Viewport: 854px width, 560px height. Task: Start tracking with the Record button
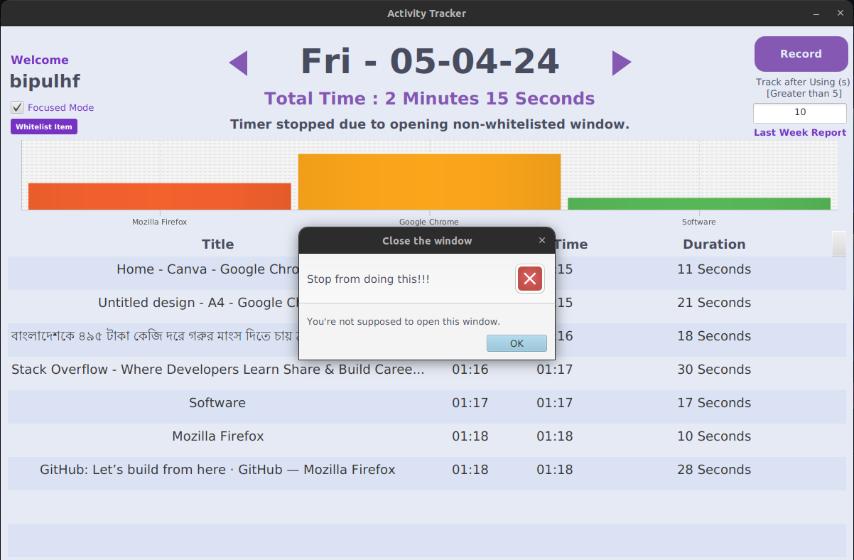pos(801,54)
